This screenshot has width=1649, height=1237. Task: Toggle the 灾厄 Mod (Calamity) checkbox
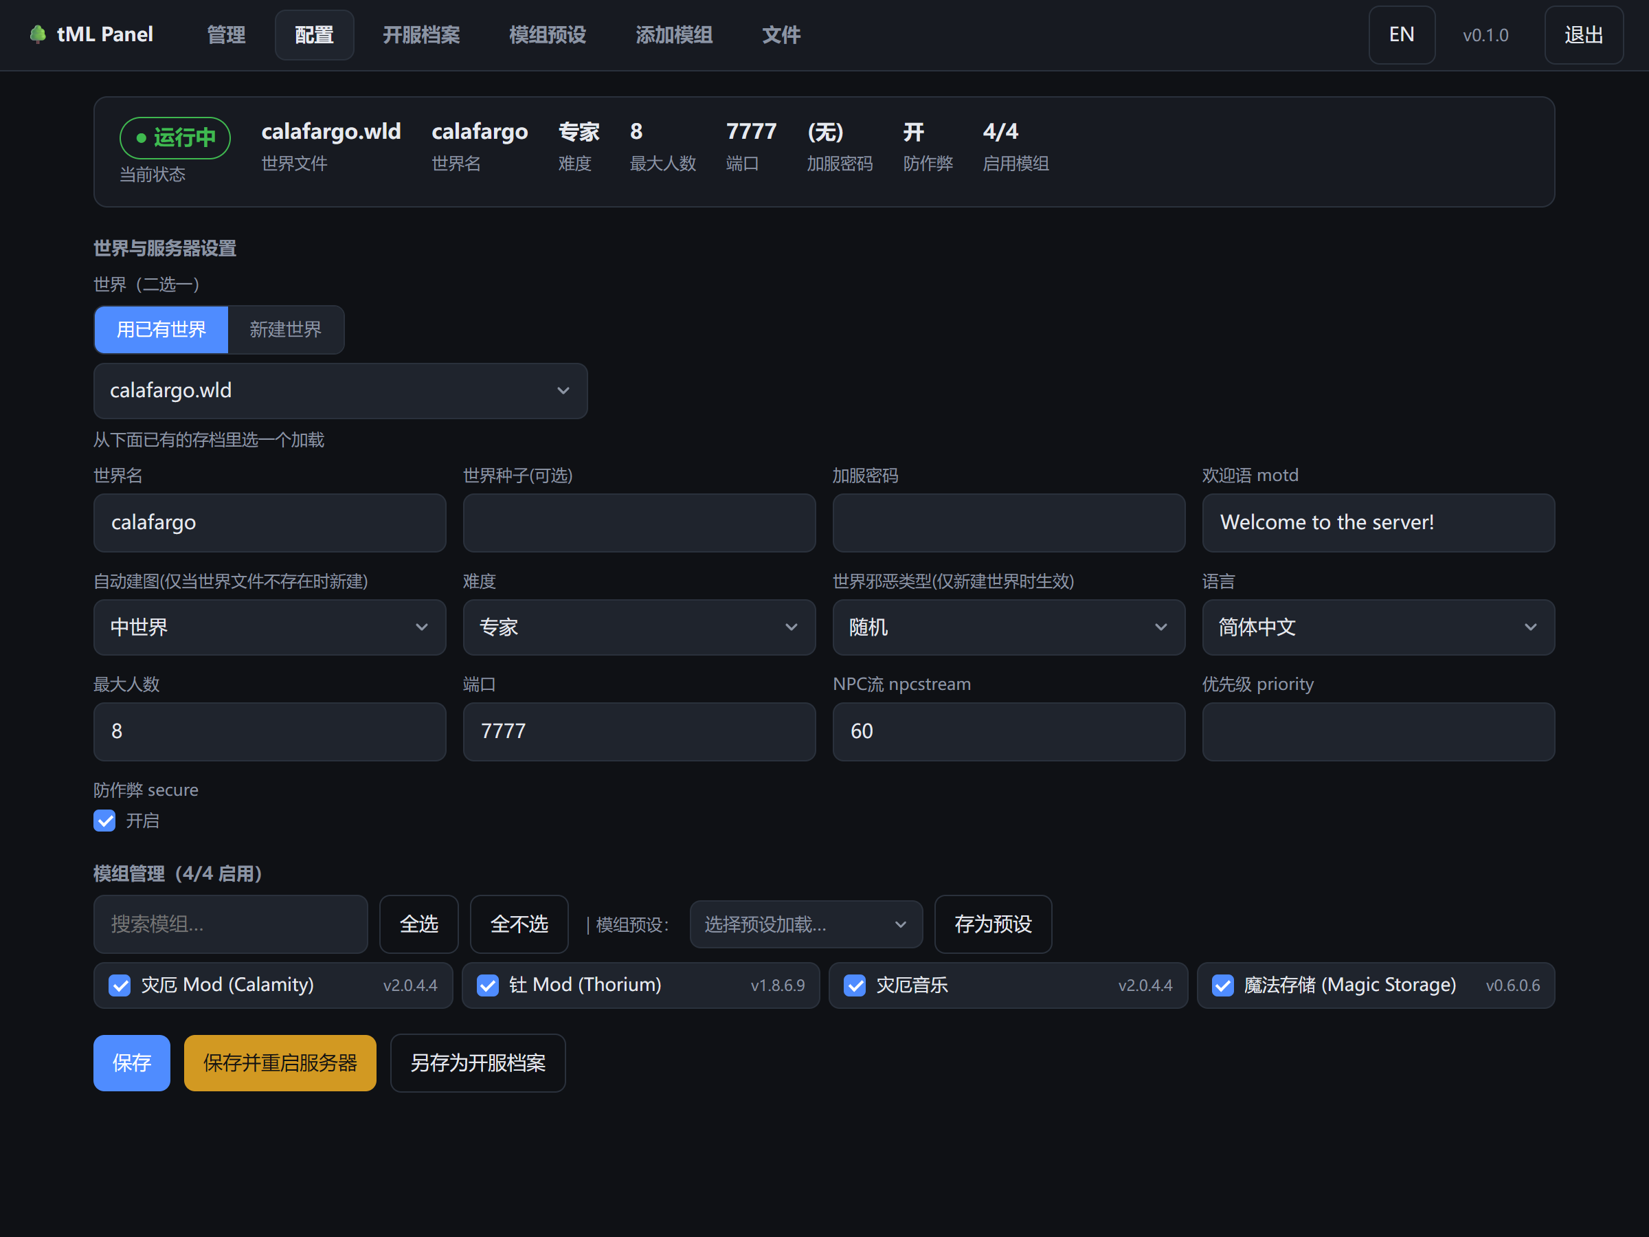[x=120, y=985]
